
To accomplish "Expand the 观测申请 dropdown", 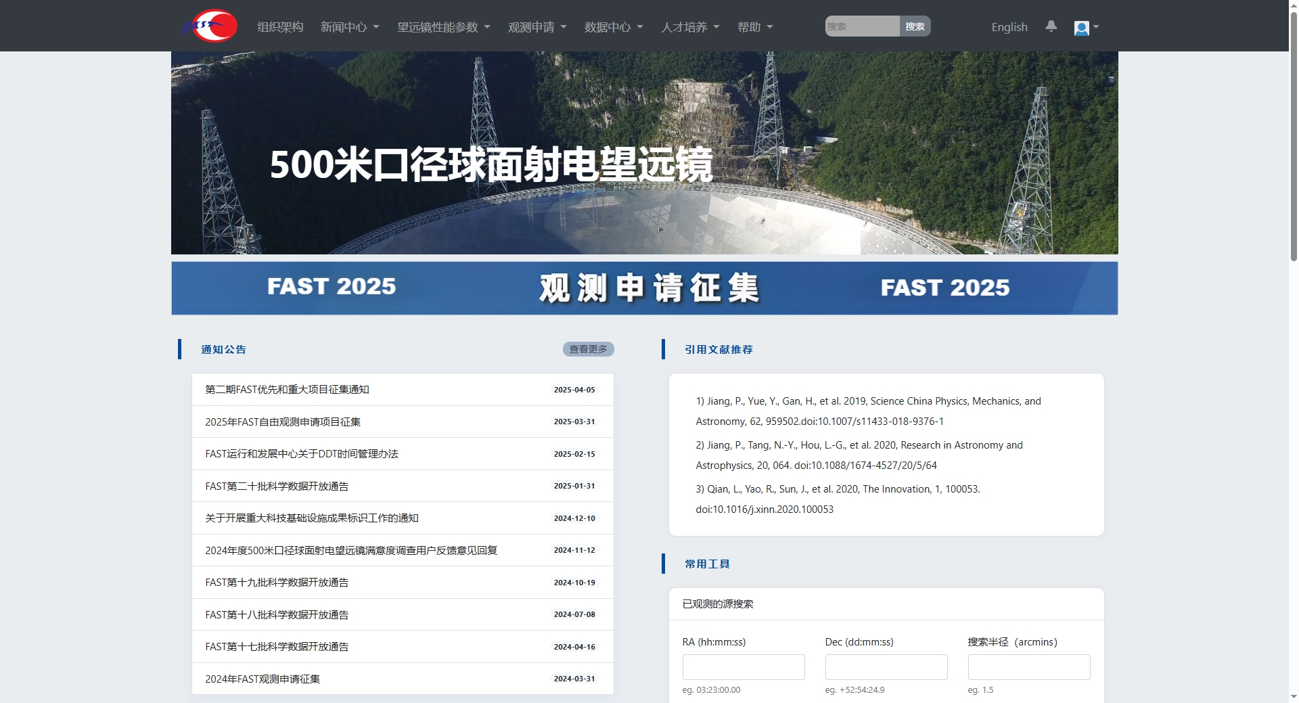I will coord(537,27).
